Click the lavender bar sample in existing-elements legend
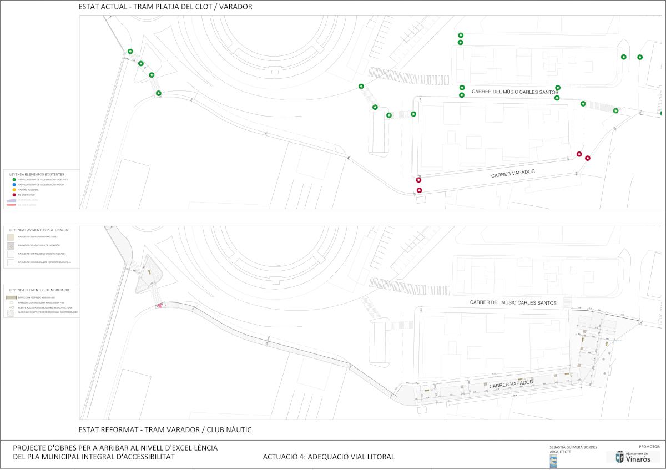 (x=11, y=200)
